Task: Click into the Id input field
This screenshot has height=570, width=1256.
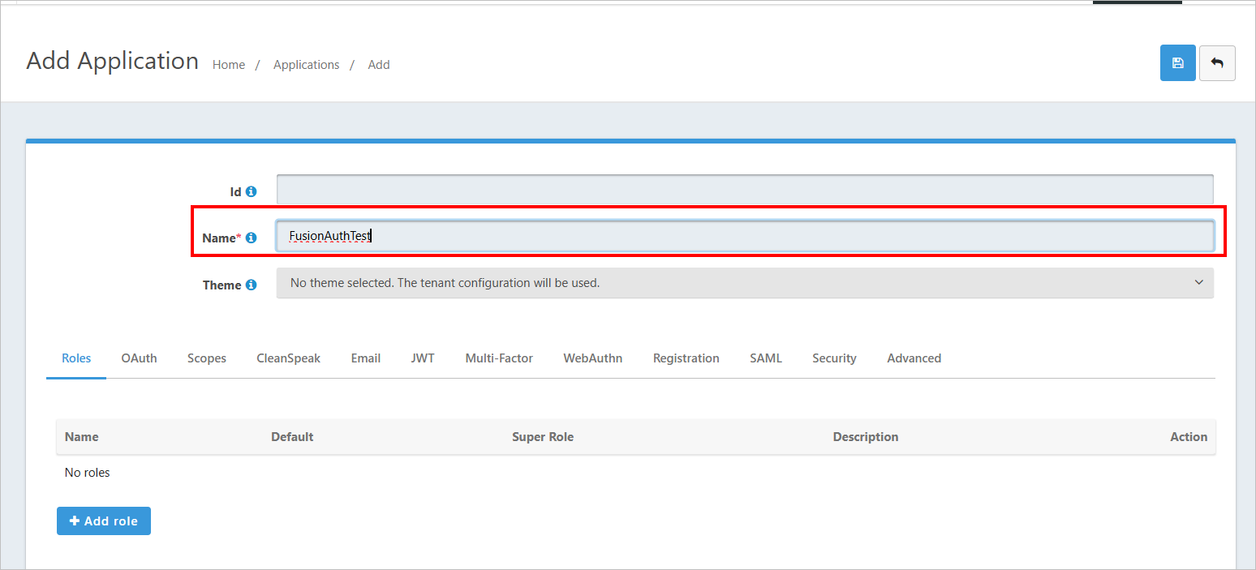Action: click(x=744, y=190)
